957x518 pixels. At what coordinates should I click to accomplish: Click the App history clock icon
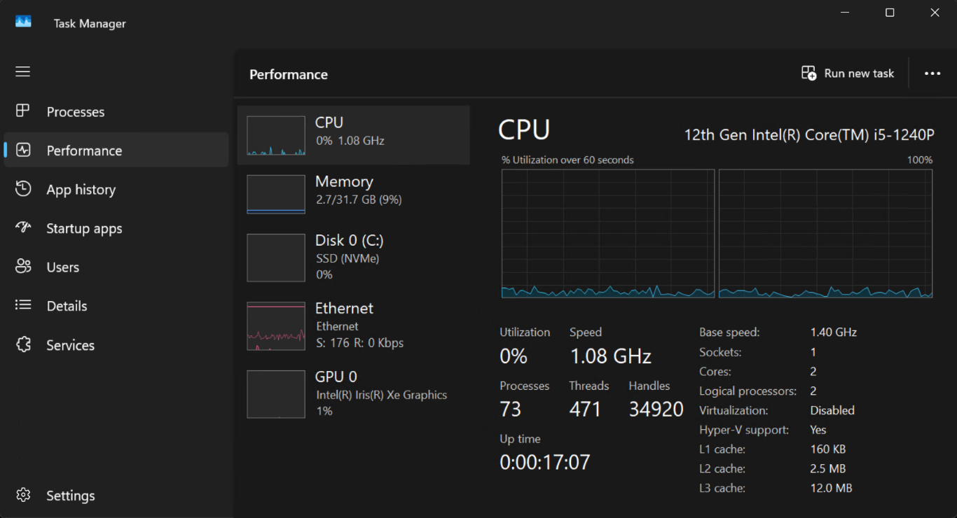tap(23, 189)
